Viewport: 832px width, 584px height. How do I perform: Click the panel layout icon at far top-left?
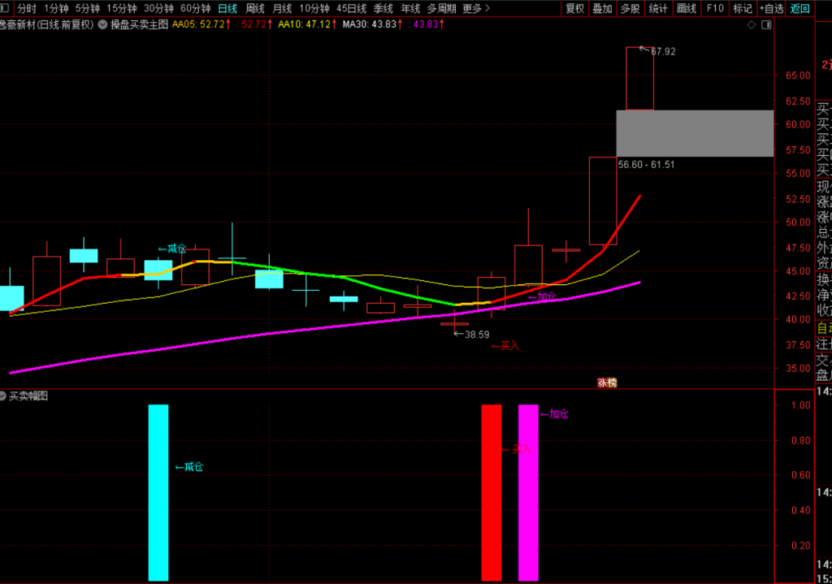[5, 8]
